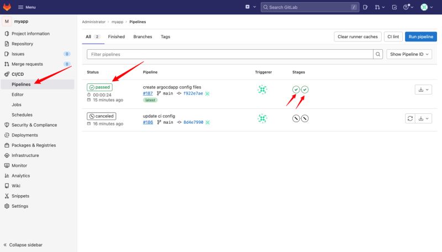Click main branch of pipeline #186
The height and width of the screenshot is (252, 442).
pyautogui.click(x=168, y=122)
